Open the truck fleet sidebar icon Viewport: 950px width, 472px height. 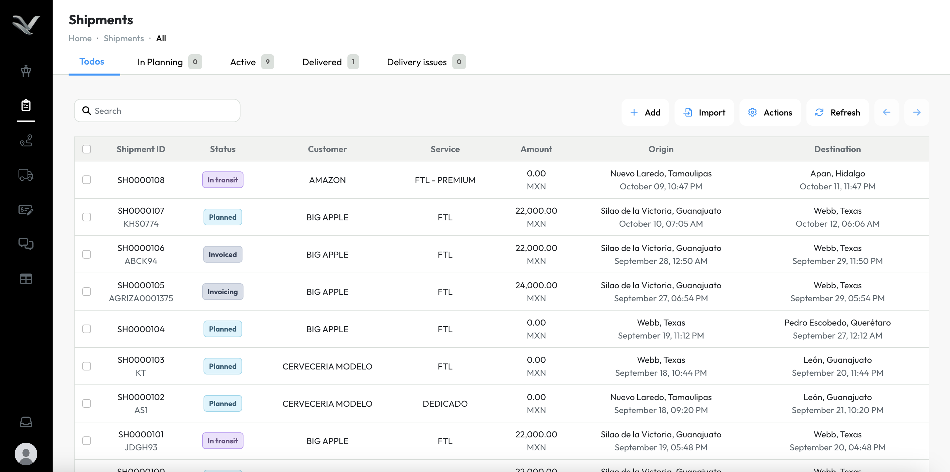(x=26, y=175)
